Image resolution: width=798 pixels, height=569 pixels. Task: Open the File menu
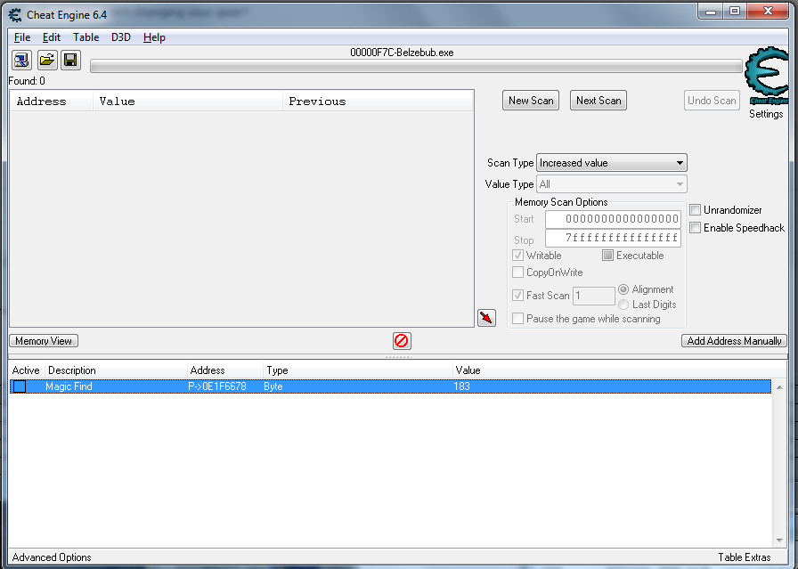[x=22, y=37]
